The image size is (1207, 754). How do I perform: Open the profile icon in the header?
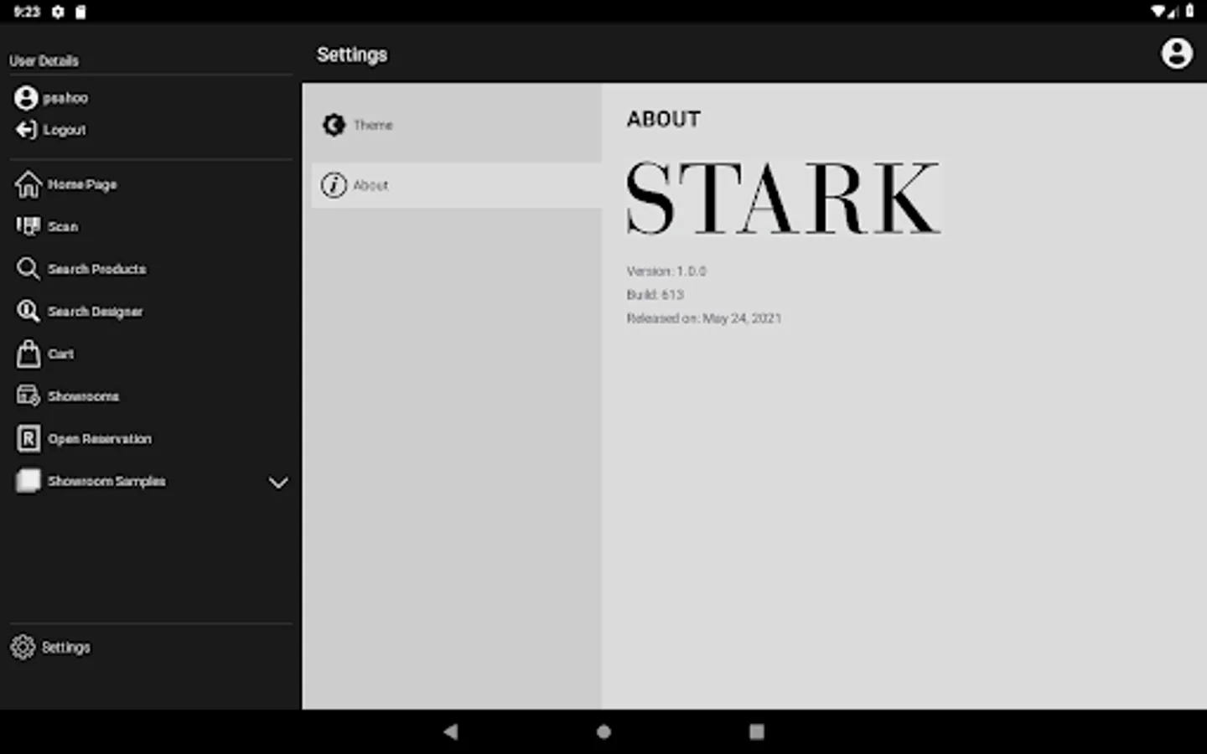point(1177,54)
